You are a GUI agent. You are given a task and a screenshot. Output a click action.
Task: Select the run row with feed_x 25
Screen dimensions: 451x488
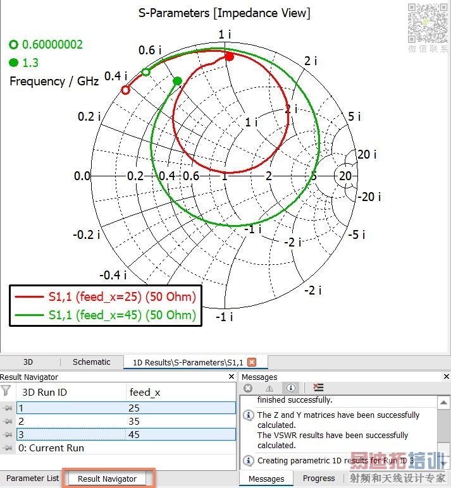[x=126, y=408]
